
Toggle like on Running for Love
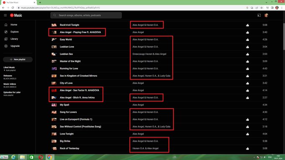247,69
